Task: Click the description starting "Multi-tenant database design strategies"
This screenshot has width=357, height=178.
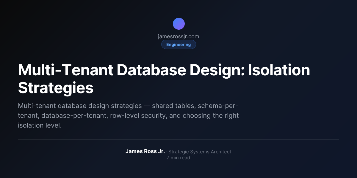Action: point(128,116)
